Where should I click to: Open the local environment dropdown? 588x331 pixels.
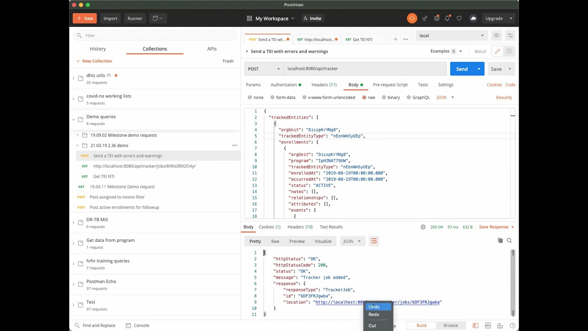[451, 35]
